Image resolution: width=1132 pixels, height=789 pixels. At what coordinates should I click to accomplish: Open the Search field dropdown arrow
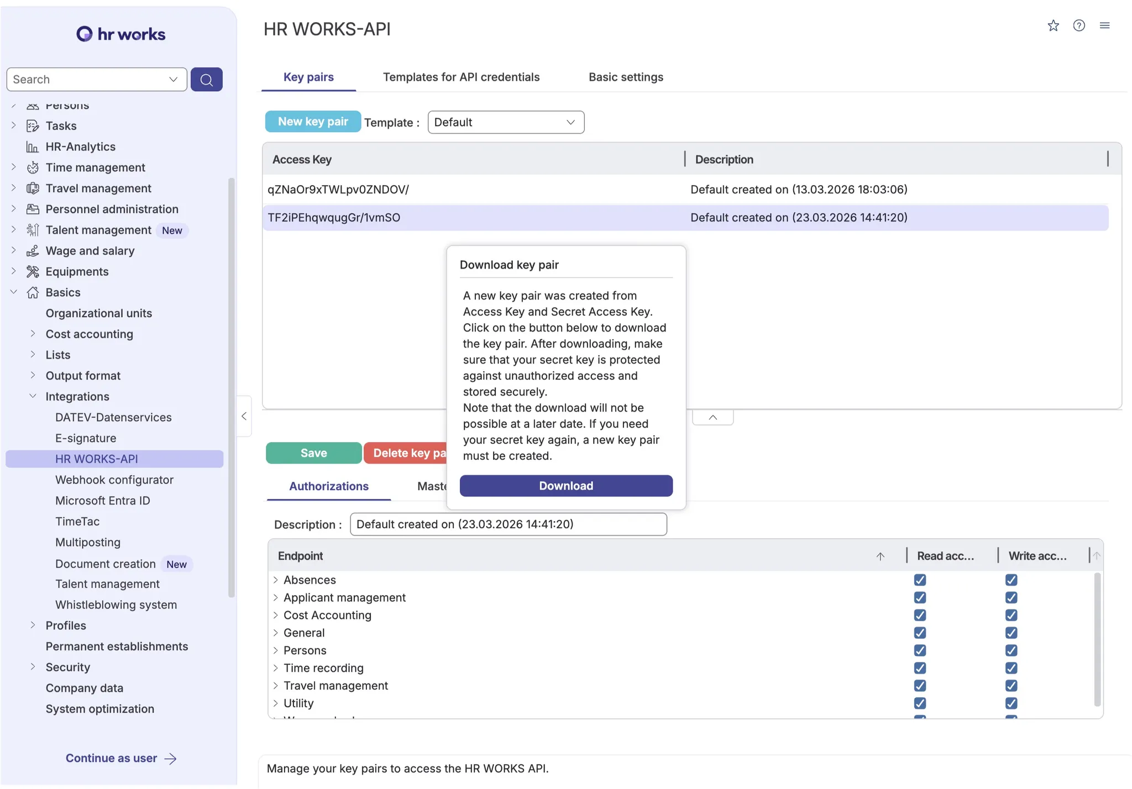pyautogui.click(x=173, y=80)
